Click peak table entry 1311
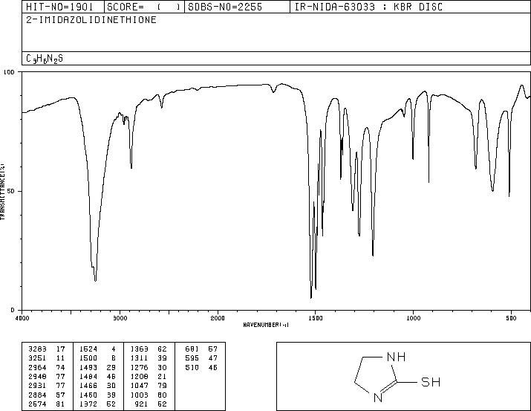531x411 pixels. tap(139, 358)
